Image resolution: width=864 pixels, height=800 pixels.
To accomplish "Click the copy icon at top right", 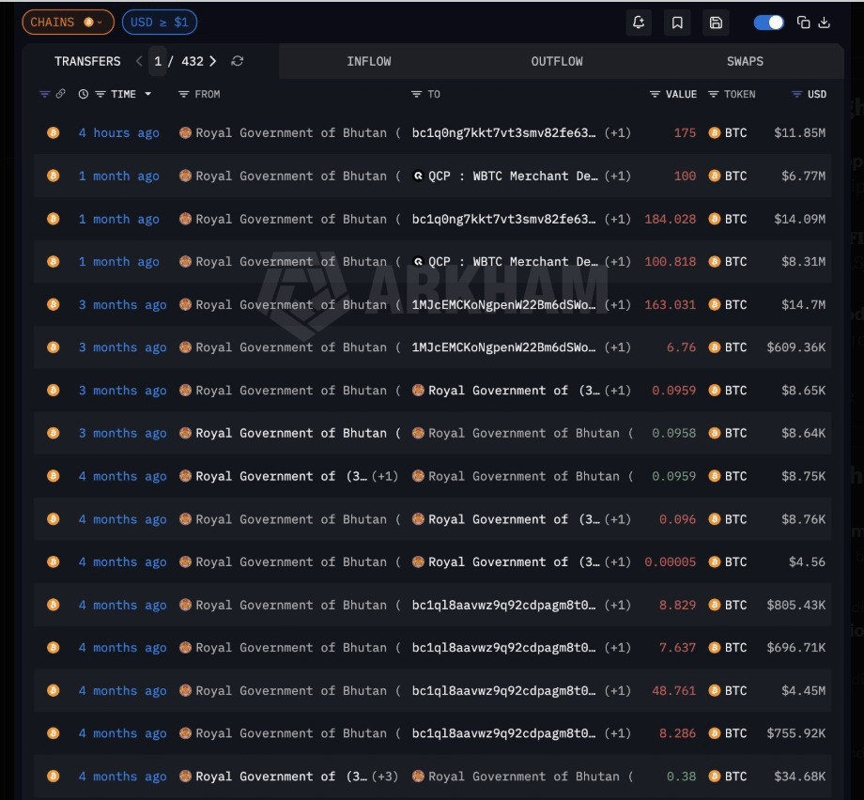I will click(x=803, y=23).
